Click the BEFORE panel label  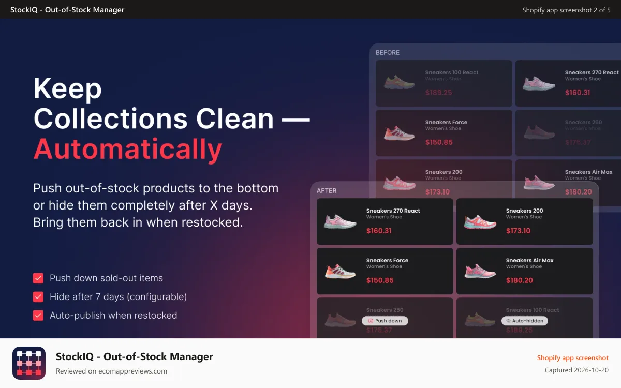(x=388, y=53)
